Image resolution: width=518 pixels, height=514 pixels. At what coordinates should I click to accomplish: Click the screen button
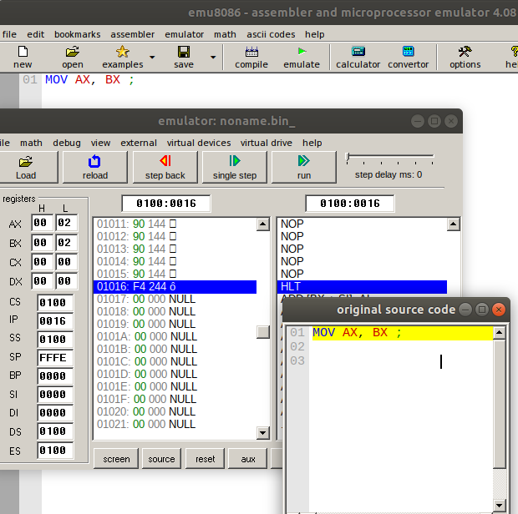coord(116,459)
